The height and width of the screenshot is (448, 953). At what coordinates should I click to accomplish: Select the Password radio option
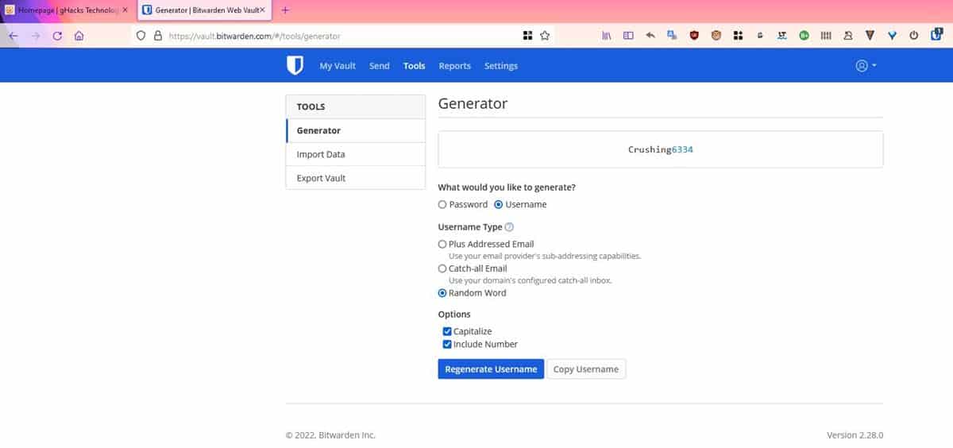442,204
